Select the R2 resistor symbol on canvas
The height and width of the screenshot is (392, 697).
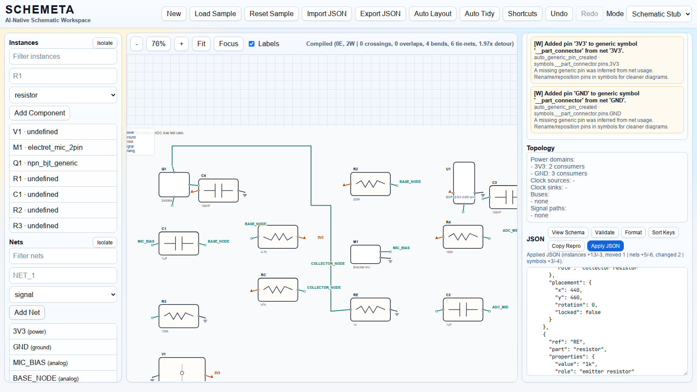pyautogui.click(x=370, y=184)
